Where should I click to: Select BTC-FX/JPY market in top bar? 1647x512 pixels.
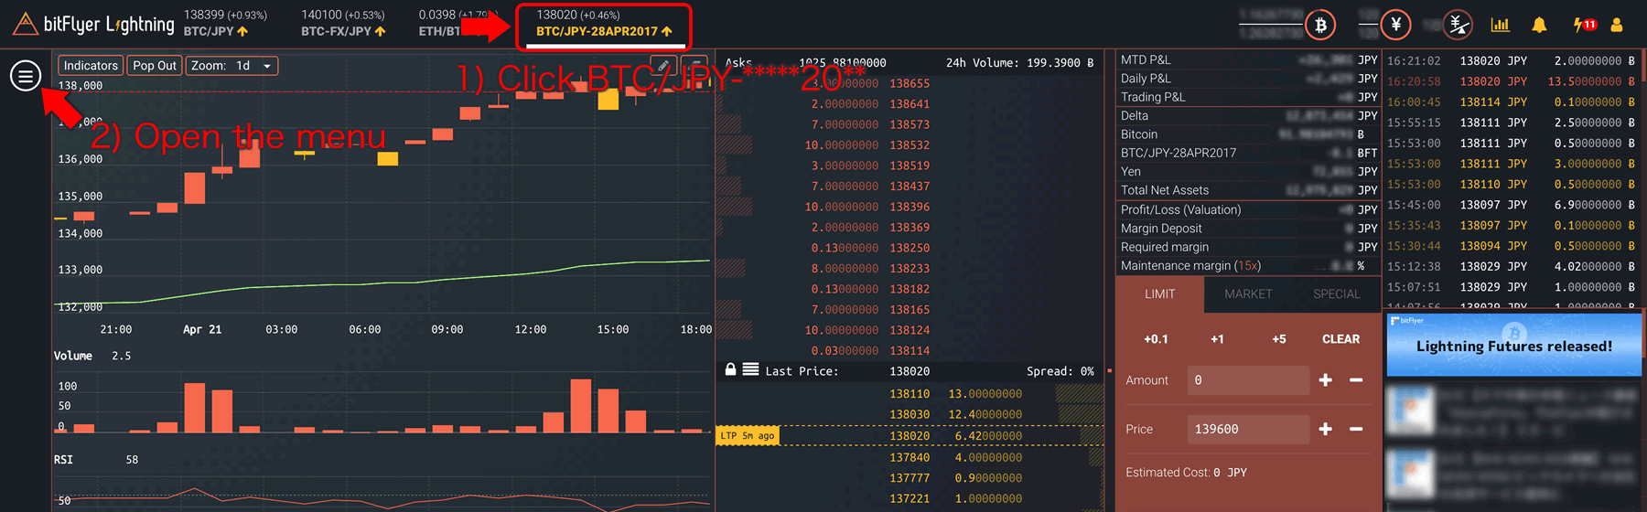click(x=343, y=24)
